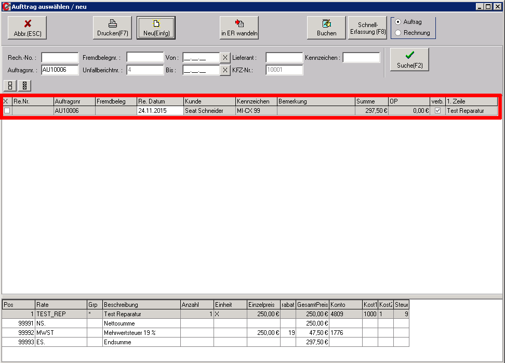Click the deselect-all empty boxes icon
505x363 pixels.
click(x=10, y=85)
